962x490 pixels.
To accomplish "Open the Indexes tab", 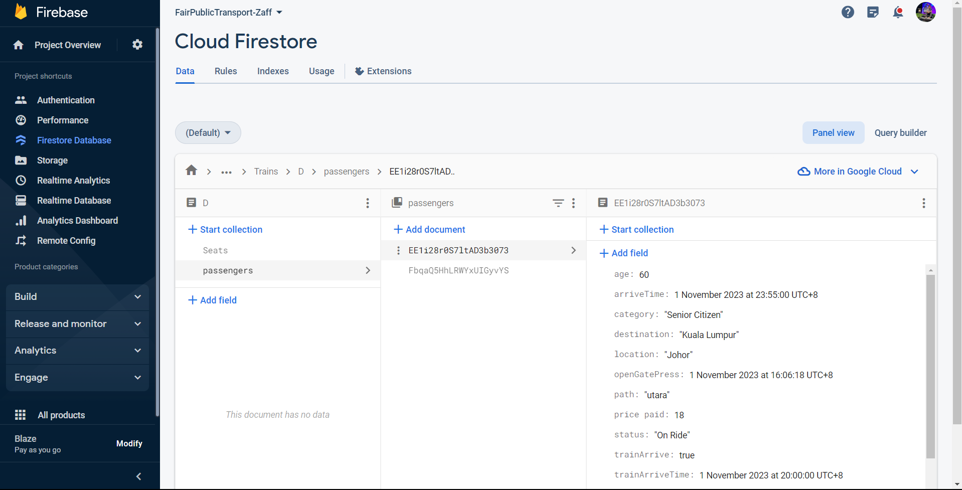I will click(x=273, y=71).
